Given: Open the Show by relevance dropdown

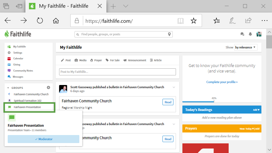Looking at the screenshot, I should [246, 47].
